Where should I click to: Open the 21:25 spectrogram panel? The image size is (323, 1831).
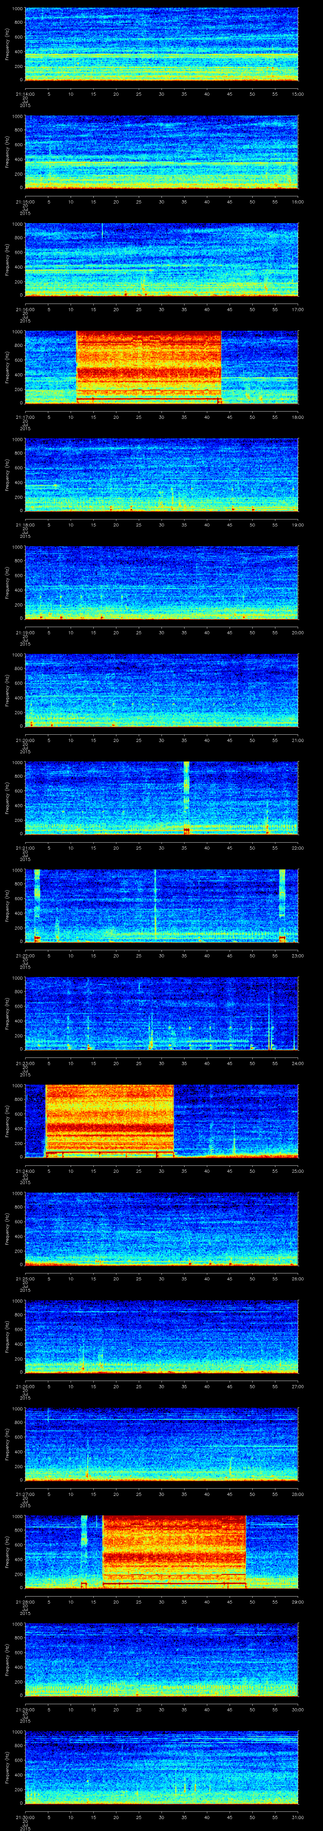pos(161,1227)
